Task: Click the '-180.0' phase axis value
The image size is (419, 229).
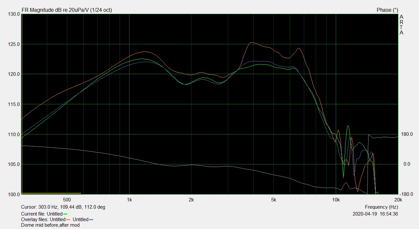Action: pyautogui.click(x=406, y=195)
